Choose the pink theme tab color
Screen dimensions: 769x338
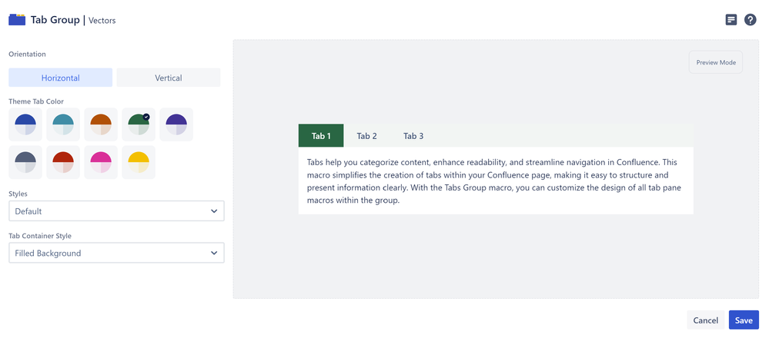point(101,162)
